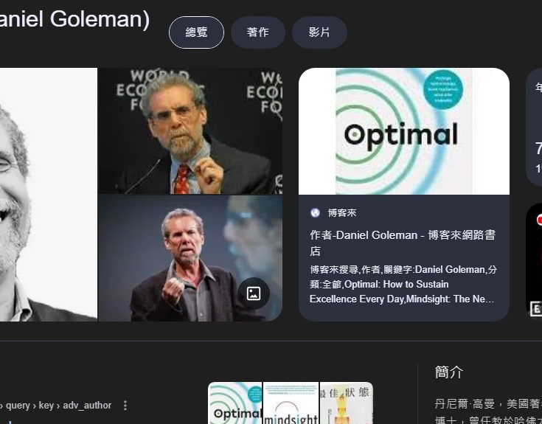
Task: View photo of Goleman speaking on stage
Action: 190,258
